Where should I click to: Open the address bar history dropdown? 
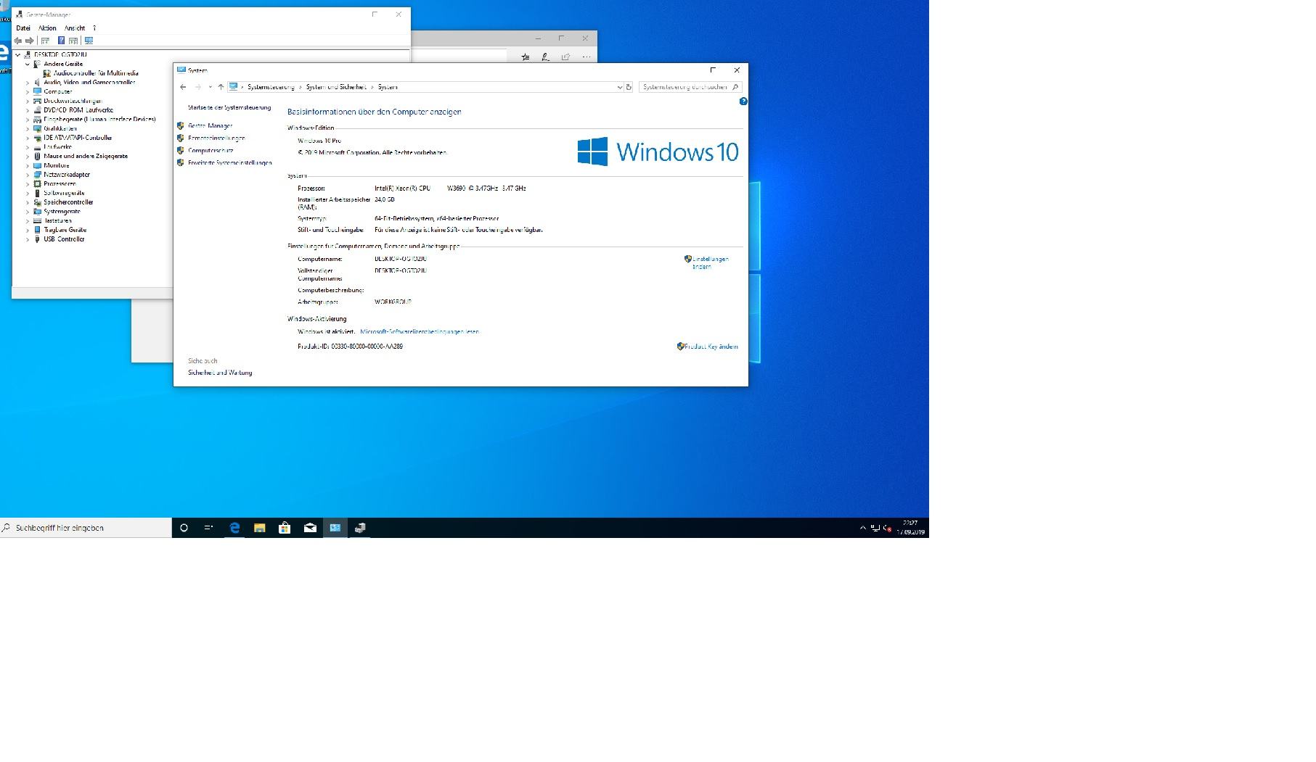(619, 87)
